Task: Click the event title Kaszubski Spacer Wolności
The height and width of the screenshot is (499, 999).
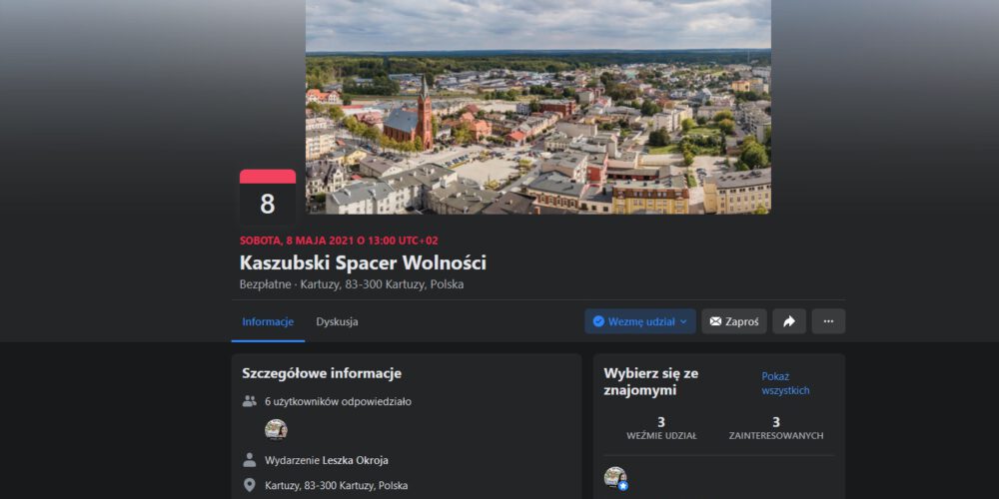Action: pyautogui.click(x=364, y=262)
